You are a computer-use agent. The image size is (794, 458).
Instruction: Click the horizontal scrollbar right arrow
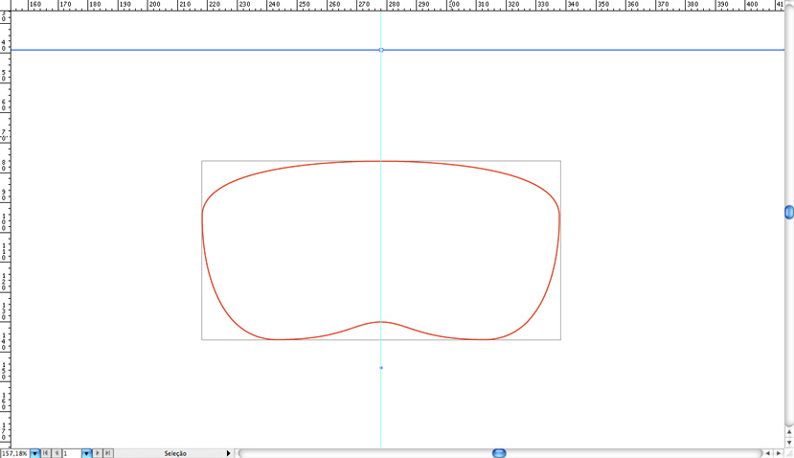(x=779, y=453)
